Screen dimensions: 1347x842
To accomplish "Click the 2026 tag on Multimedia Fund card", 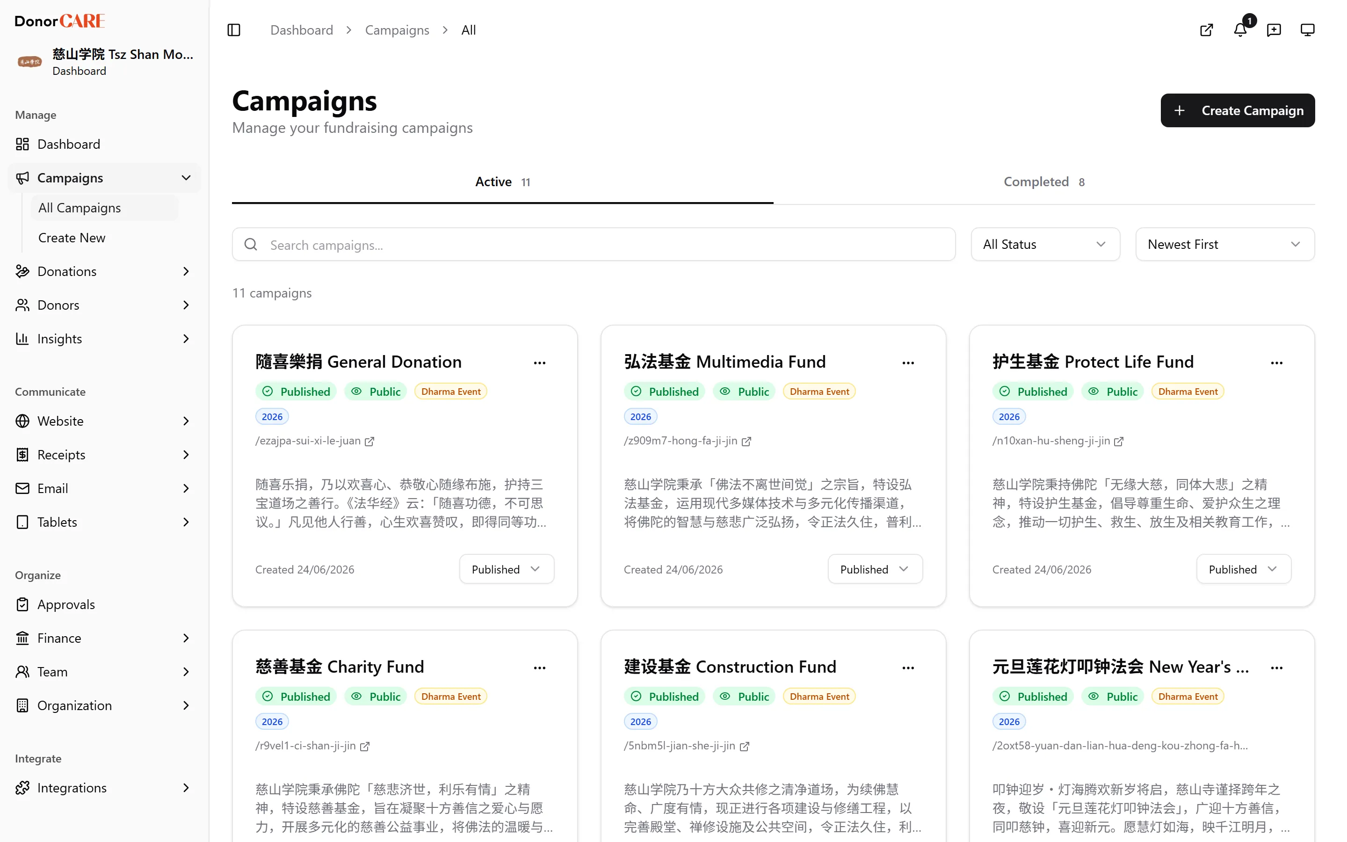I will coord(640,416).
